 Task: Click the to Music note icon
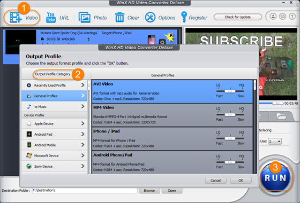(x=29, y=106)
